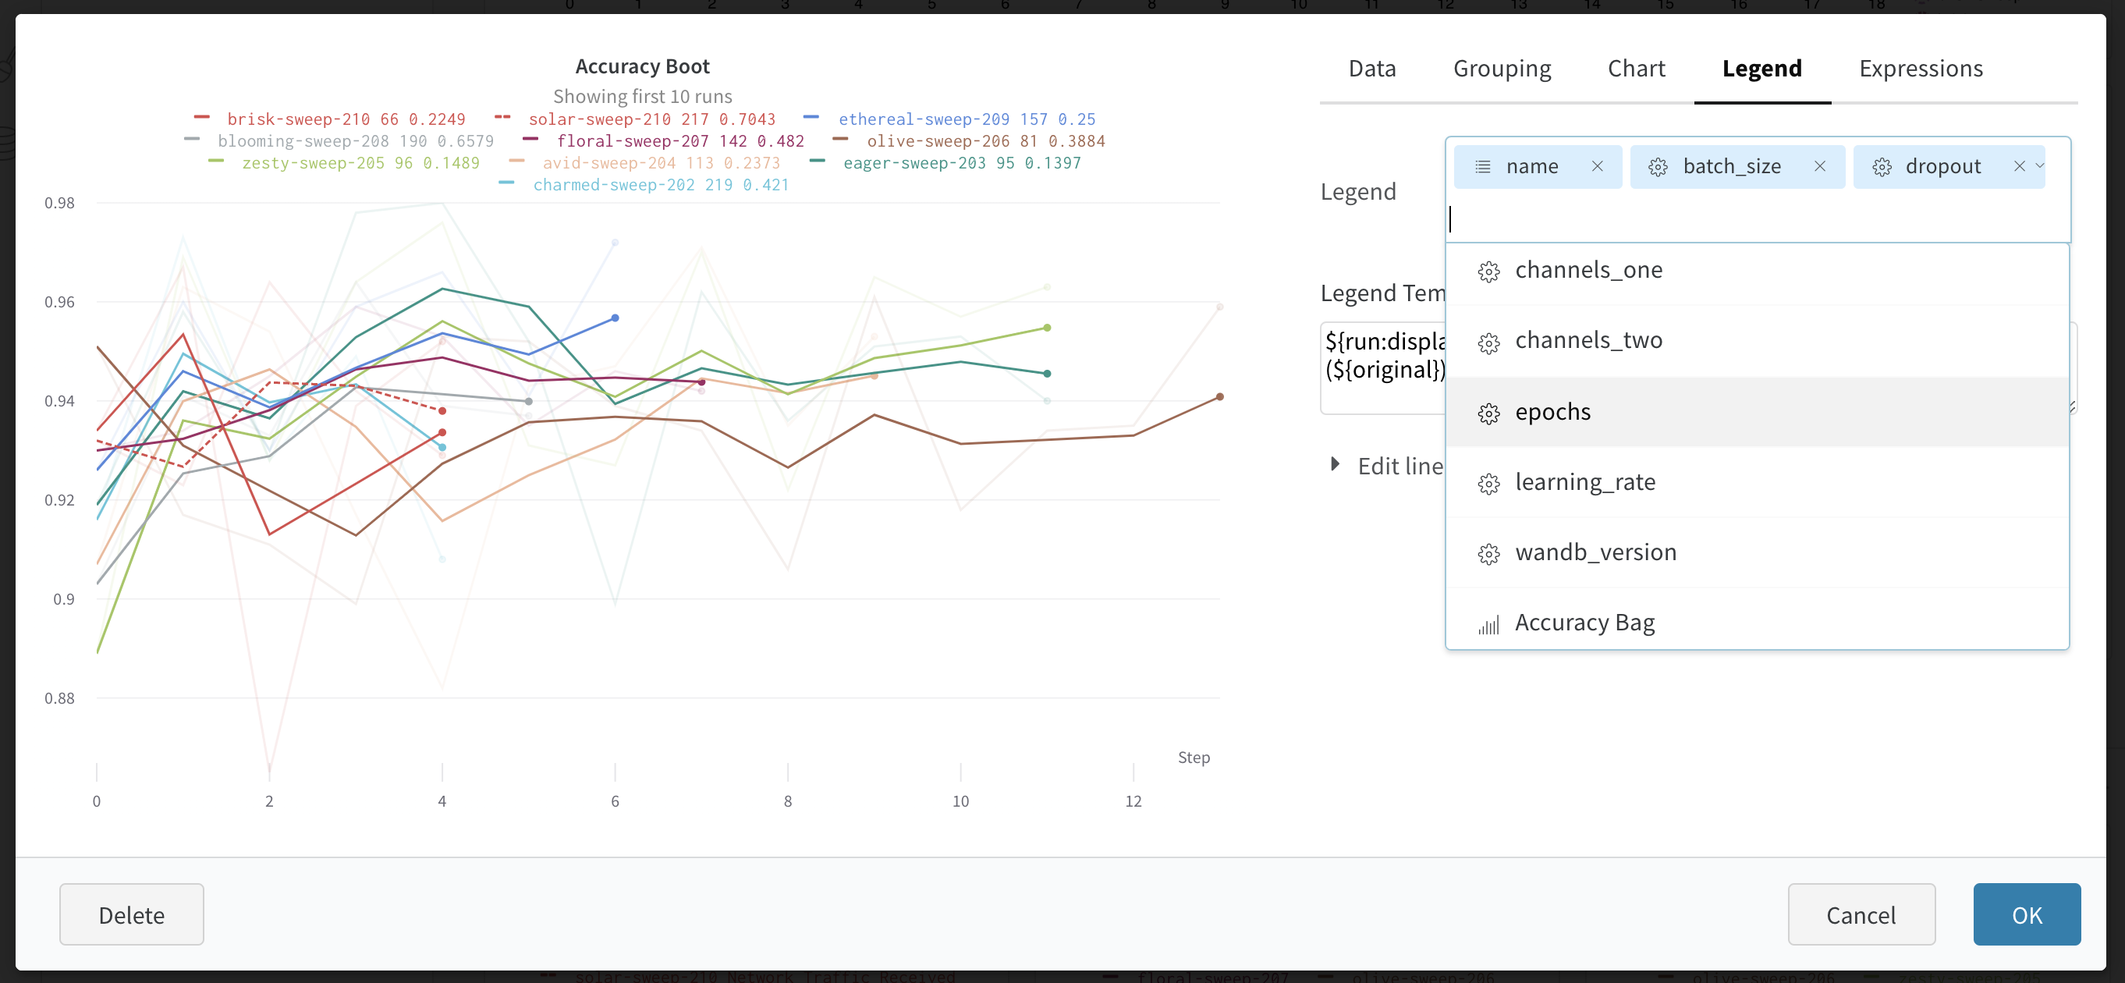Screen dimensions: 2125x983
Task: Click gear icon beside epochs option
Action: tap(1488, 413)
